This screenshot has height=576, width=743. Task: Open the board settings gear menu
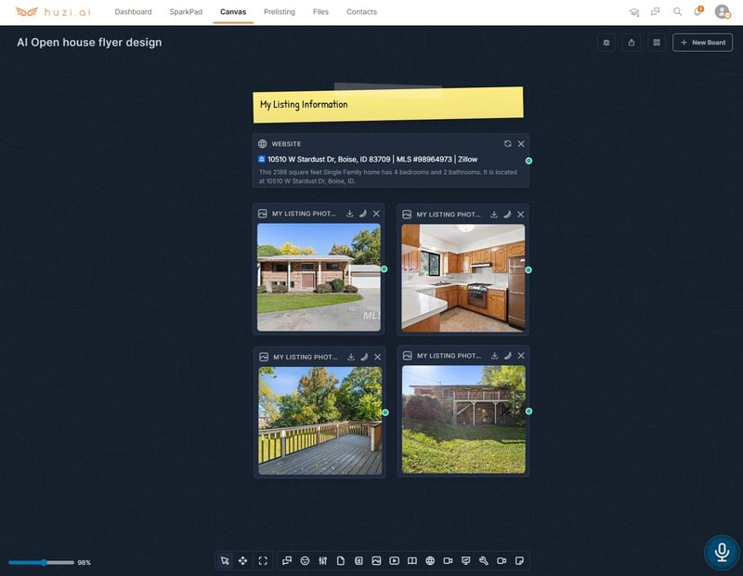(606, 43)
